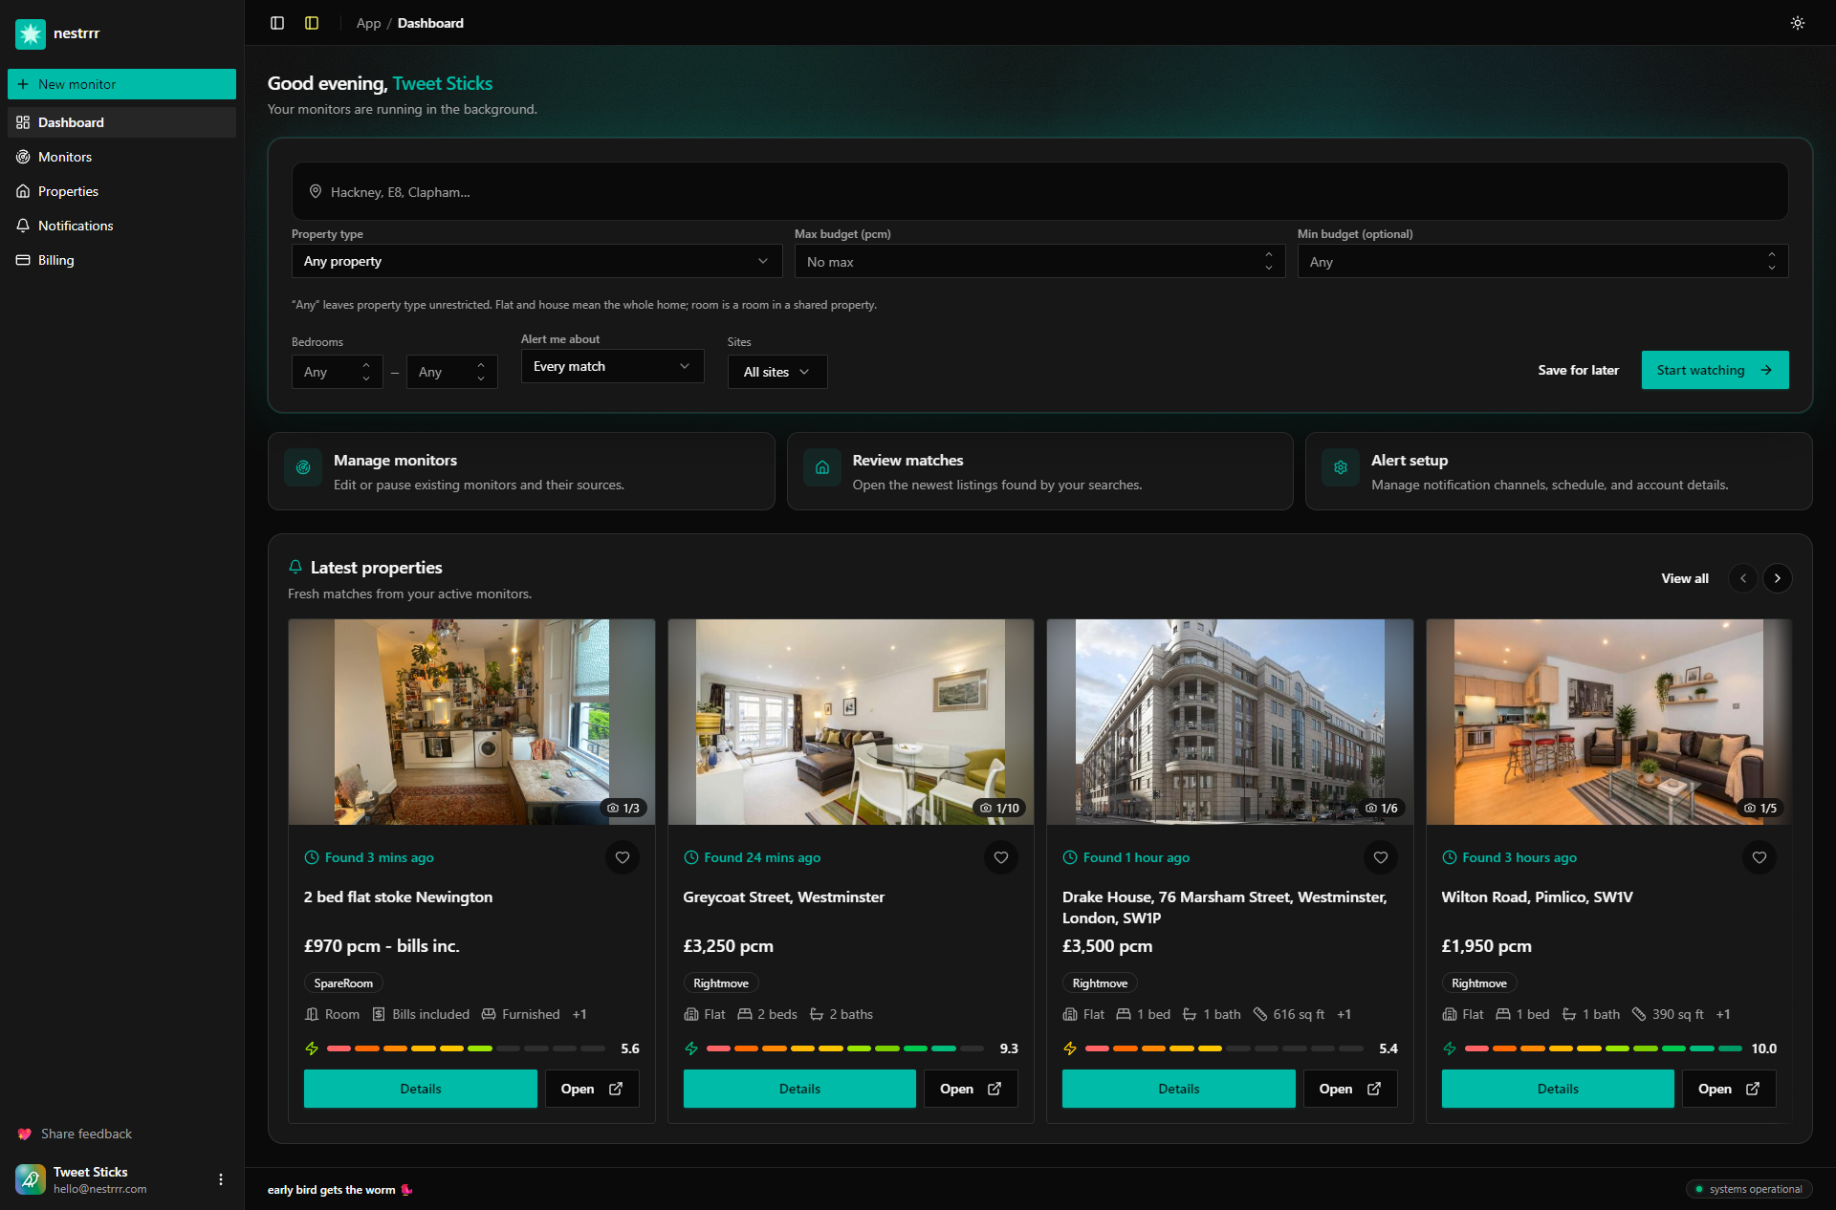1836x1210 pixels.
Task: Open the Property type dropdown
Action: tap(536, 261)
